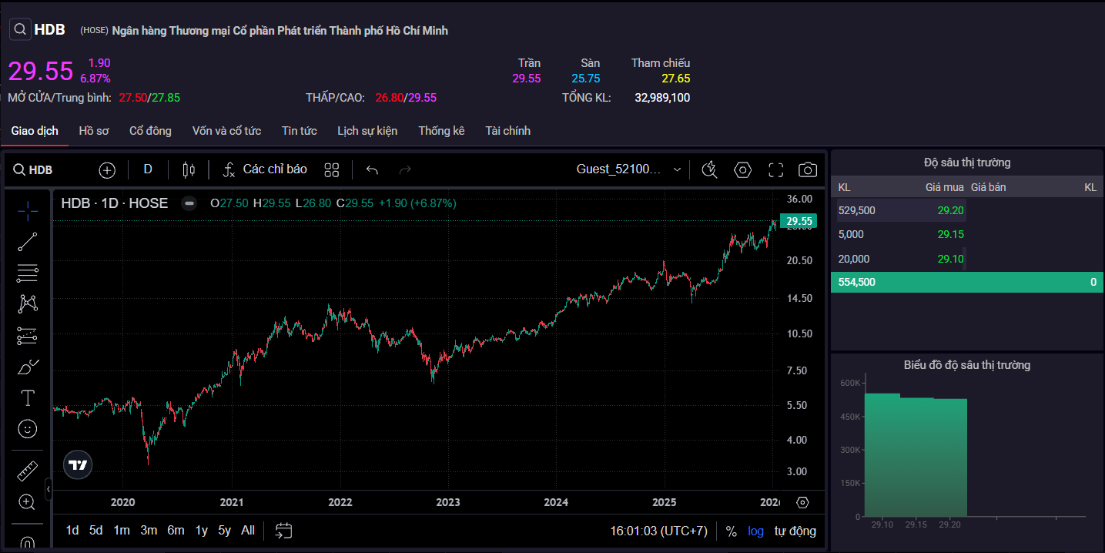
Task: Toggle the magnet mode icon
Action: tap(28, 541)
